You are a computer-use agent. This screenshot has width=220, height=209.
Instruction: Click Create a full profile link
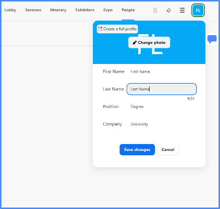(x=117, y=29)
